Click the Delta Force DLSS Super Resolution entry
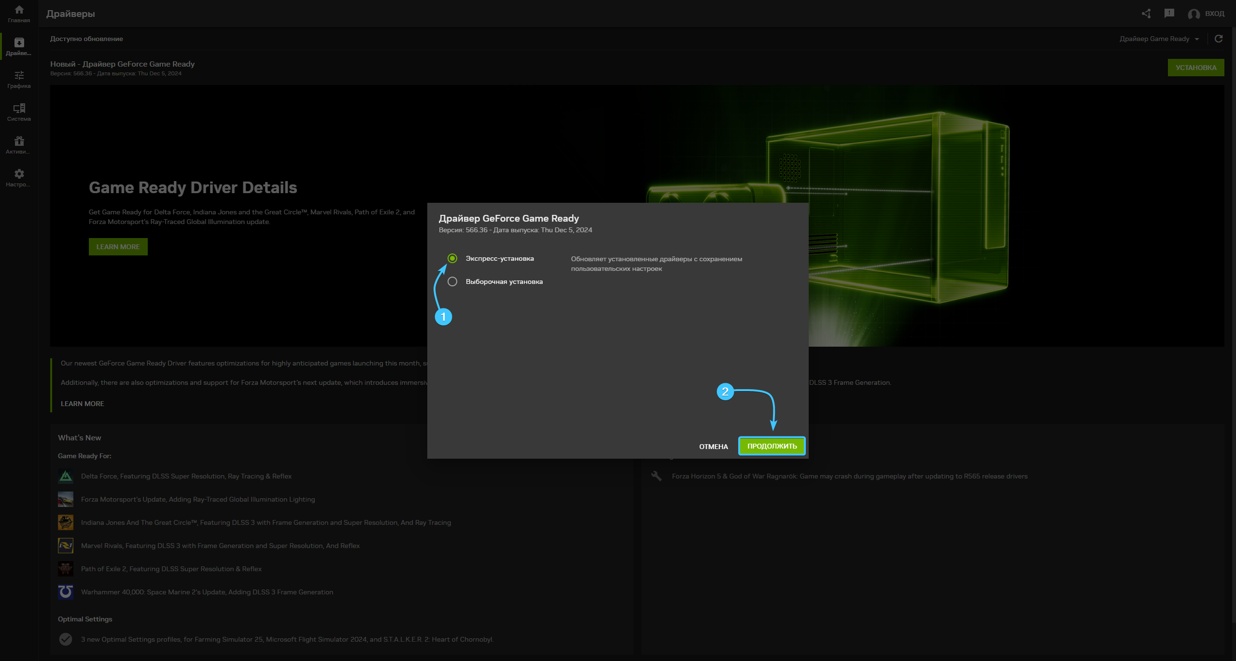 186,476
